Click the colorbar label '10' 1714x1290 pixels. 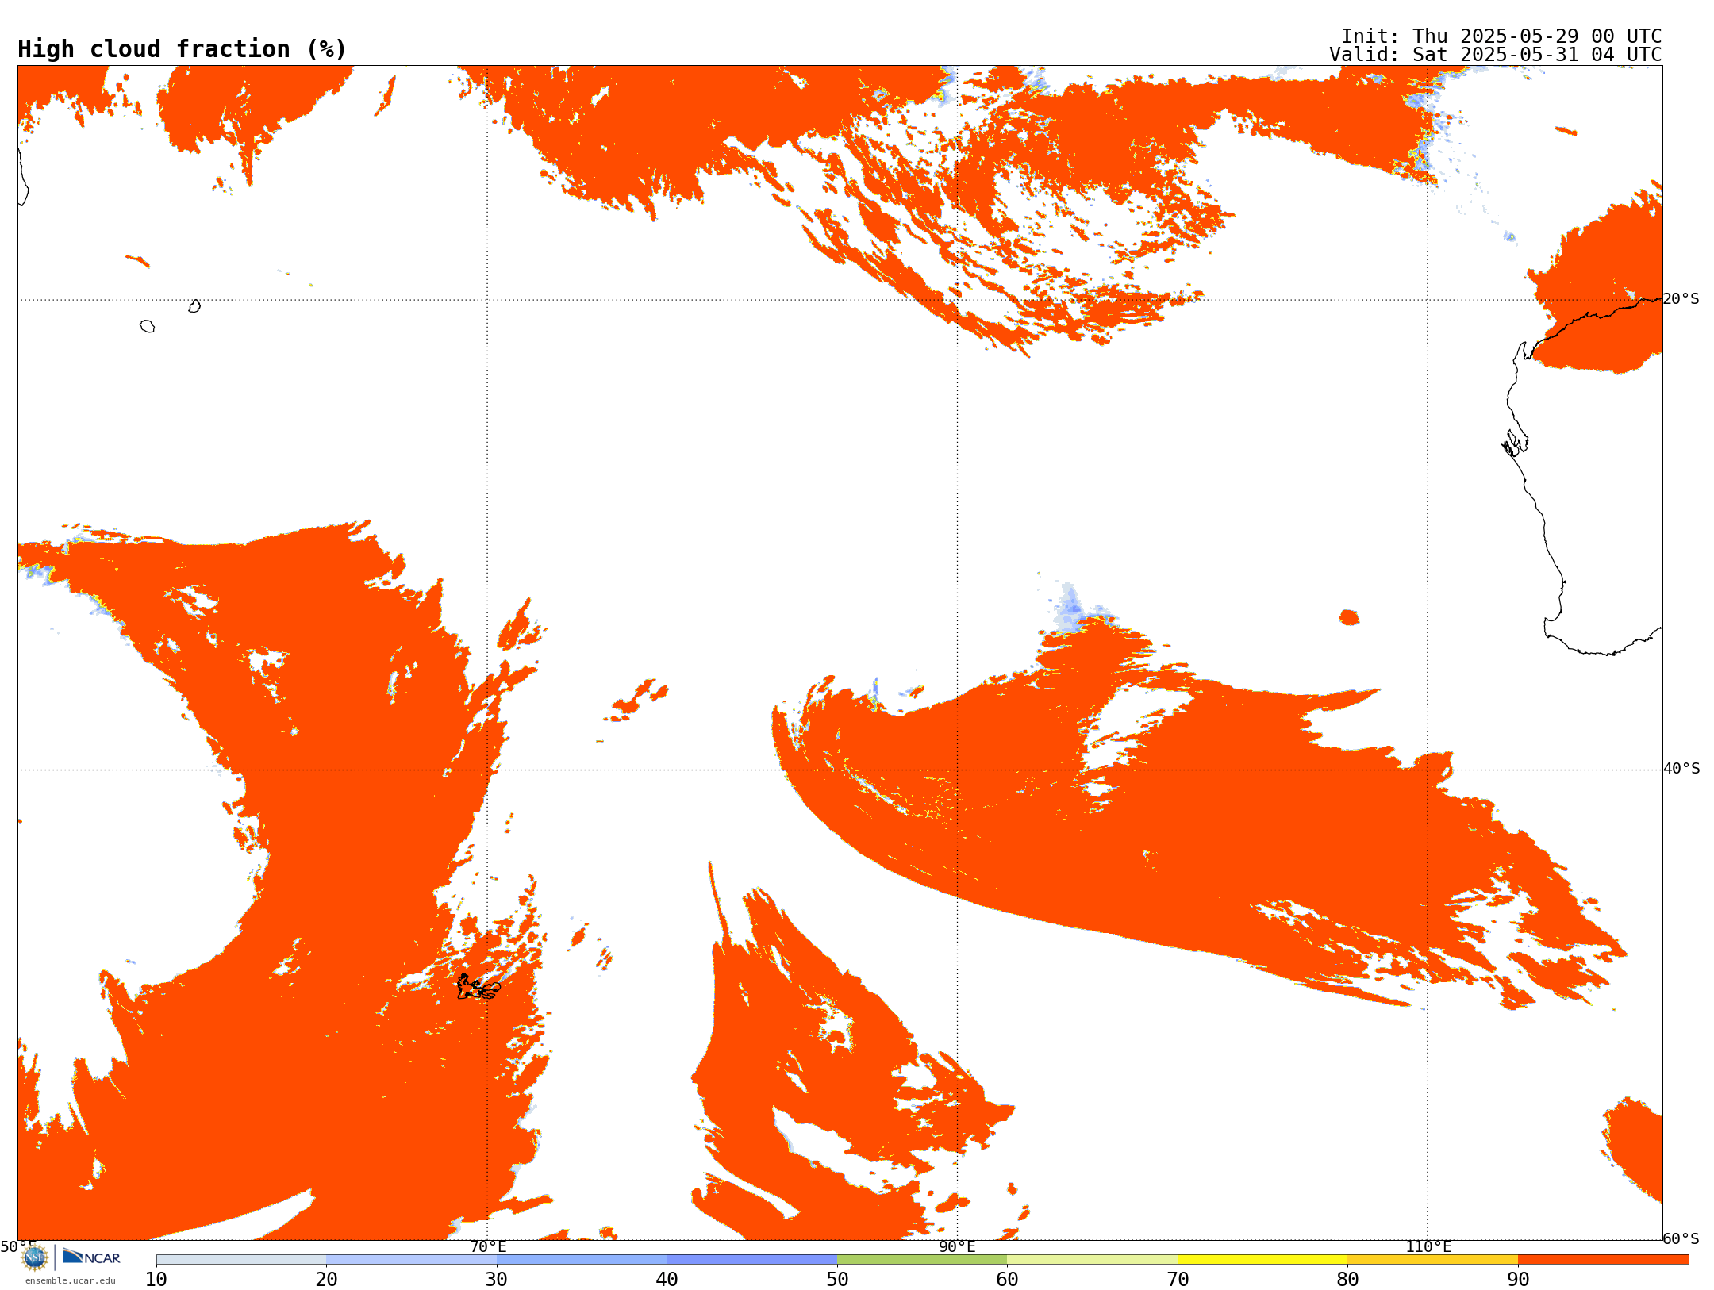(x=156, y=1280)
